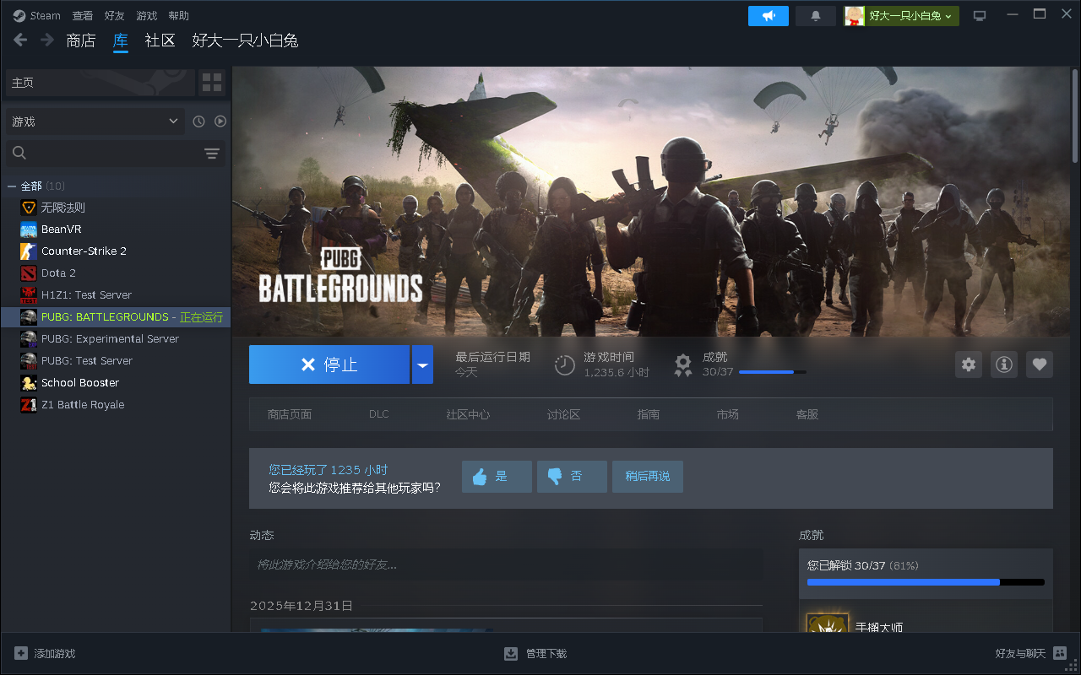The width and height of the screenshot is (1081, 675).
Task: Open the 好友 menu
Action: (x=114, y=16)
